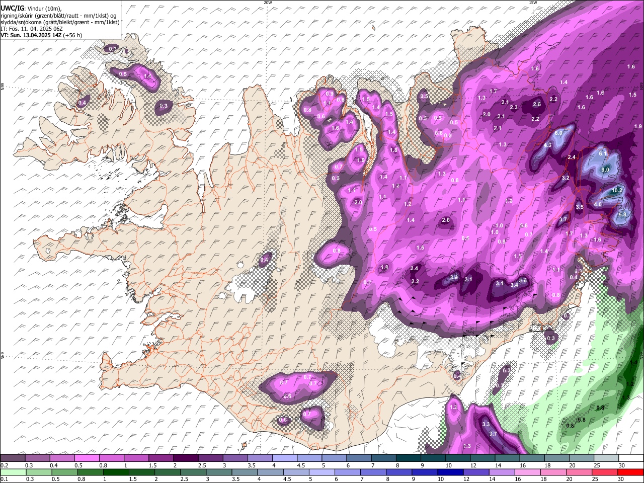Select the 'IT: Fös. 11. 04. 2025 06Z' line
This screenshot has width=644, height=483.
pos(32,29)
